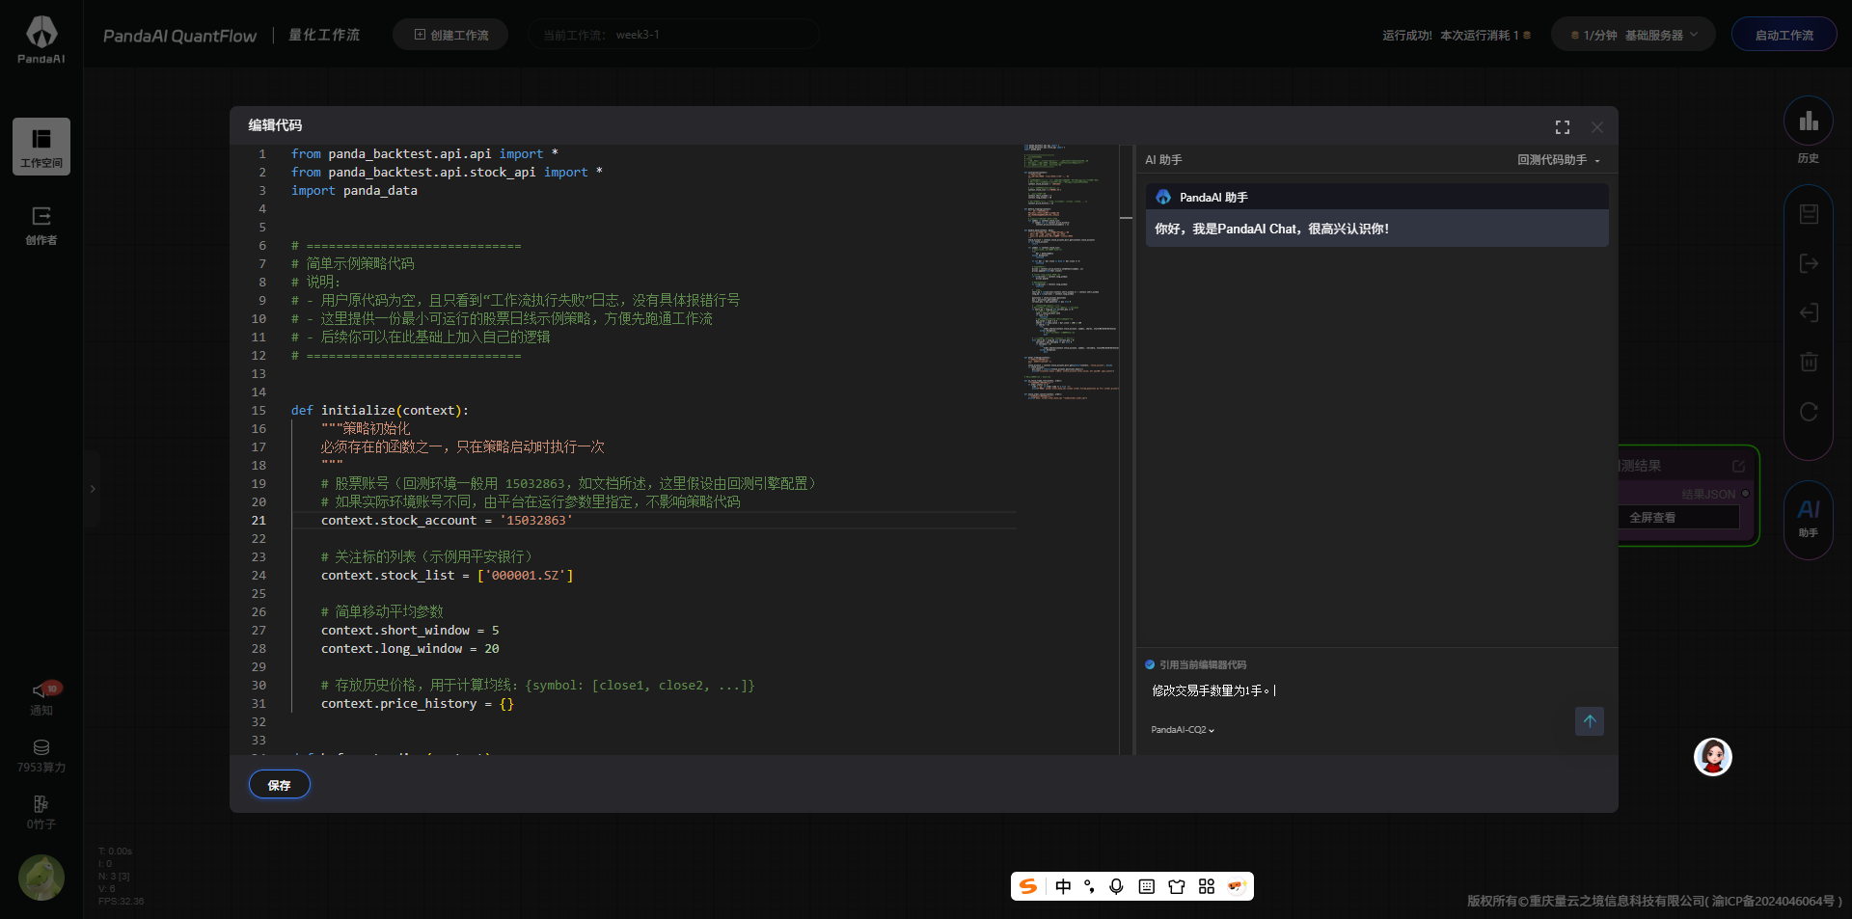This screenshot has width=1852, height=919.
Task: Expand code editor dialog to fullscreen
Action: point(1562,127)
